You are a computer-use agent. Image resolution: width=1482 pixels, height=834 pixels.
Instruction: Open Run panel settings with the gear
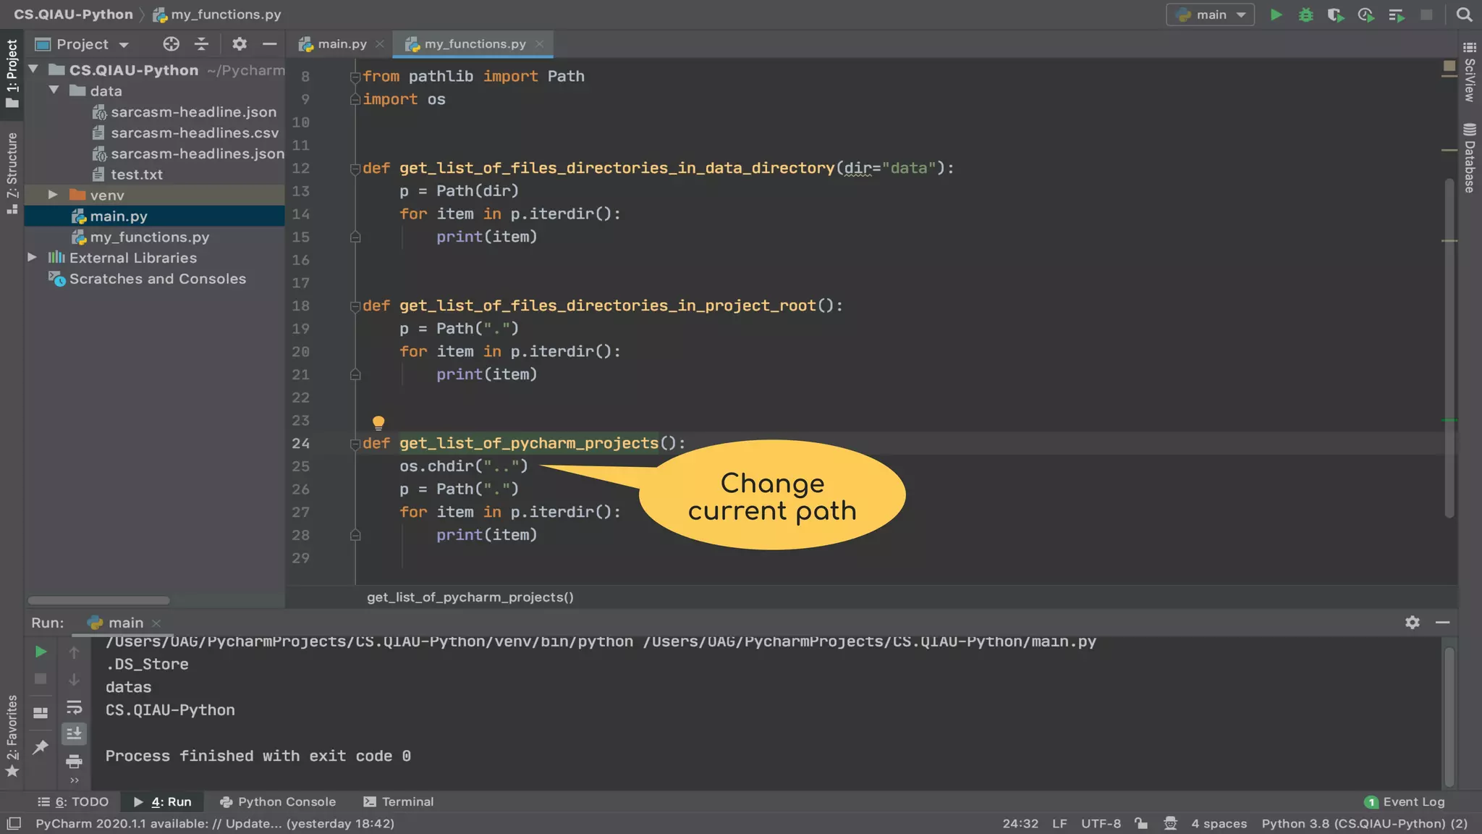tap(1412, 623)
